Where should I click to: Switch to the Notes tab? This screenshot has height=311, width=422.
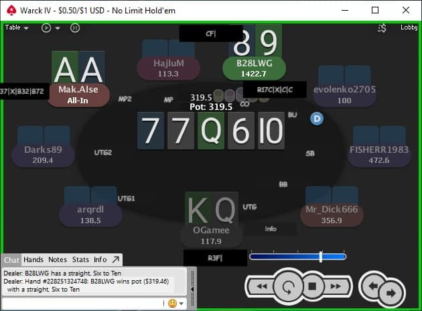coord(58,259)
